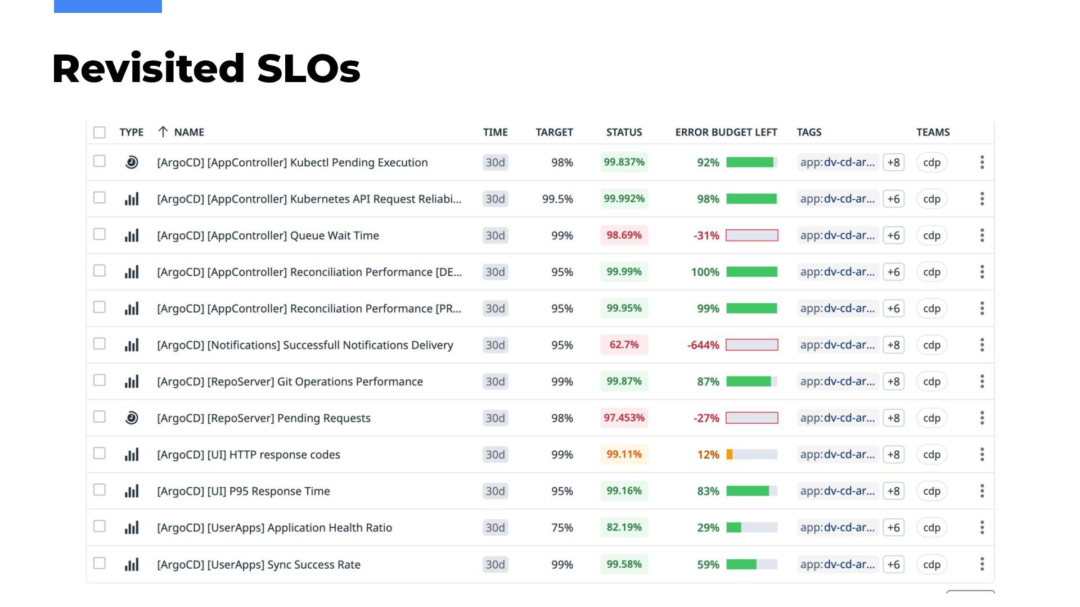Sort by the ERROR BUDGET LEFT column
1080x607 pixels.
pyautogui.click(x=726, y=132)
